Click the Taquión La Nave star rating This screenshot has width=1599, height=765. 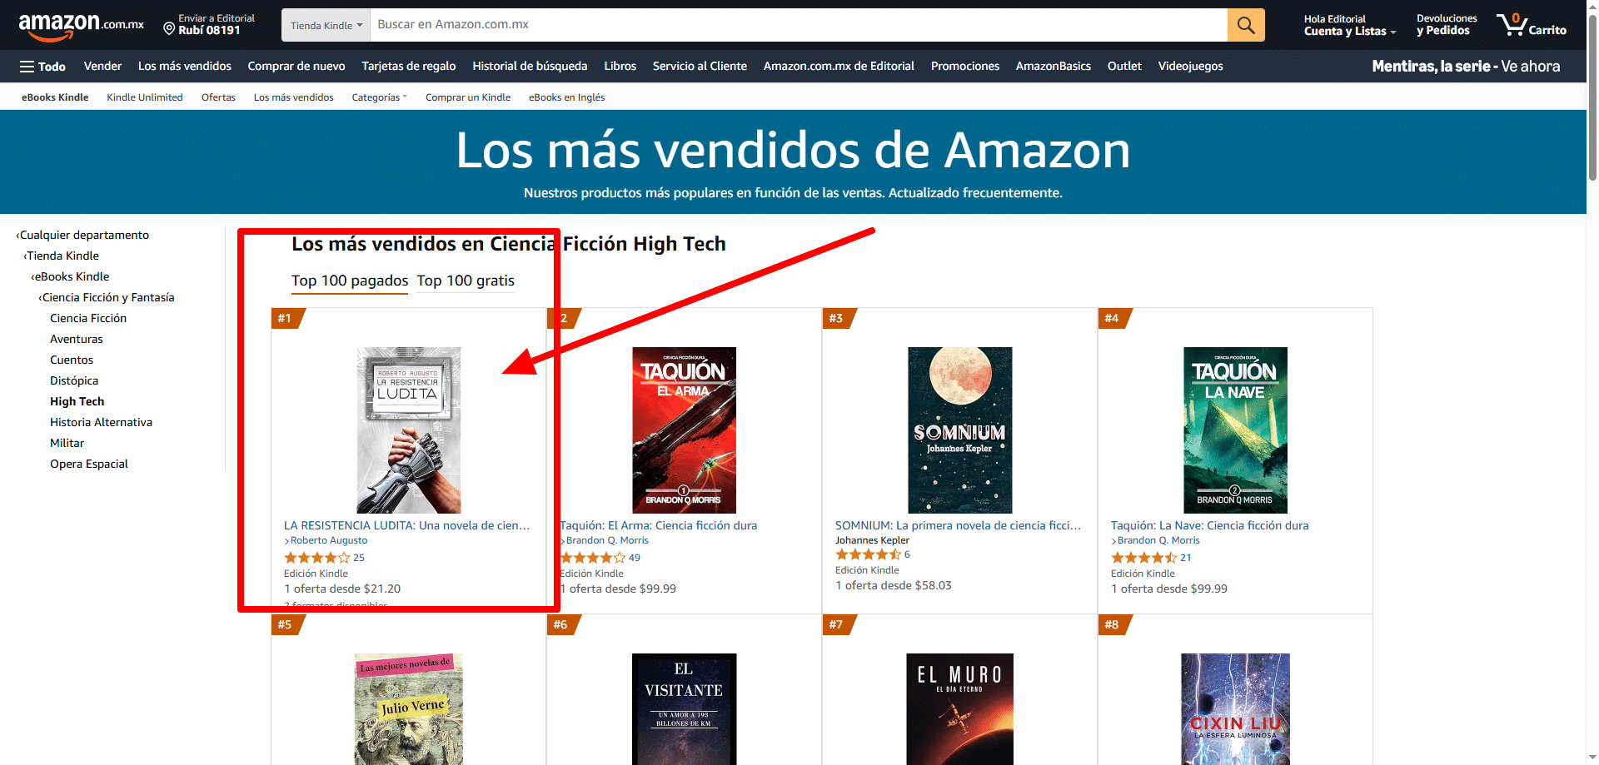click(1143, 558)
